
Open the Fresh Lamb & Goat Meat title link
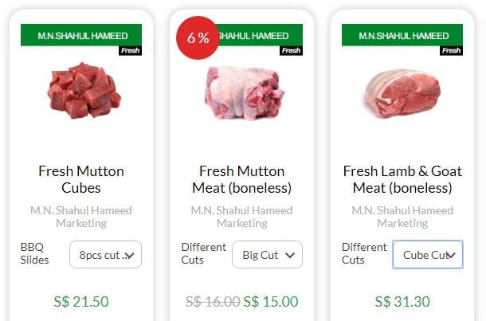pos(402,179)
